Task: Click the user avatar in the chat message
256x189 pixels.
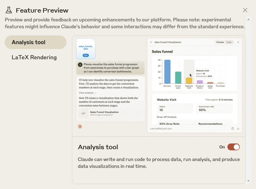Action: tap(80, 65)
